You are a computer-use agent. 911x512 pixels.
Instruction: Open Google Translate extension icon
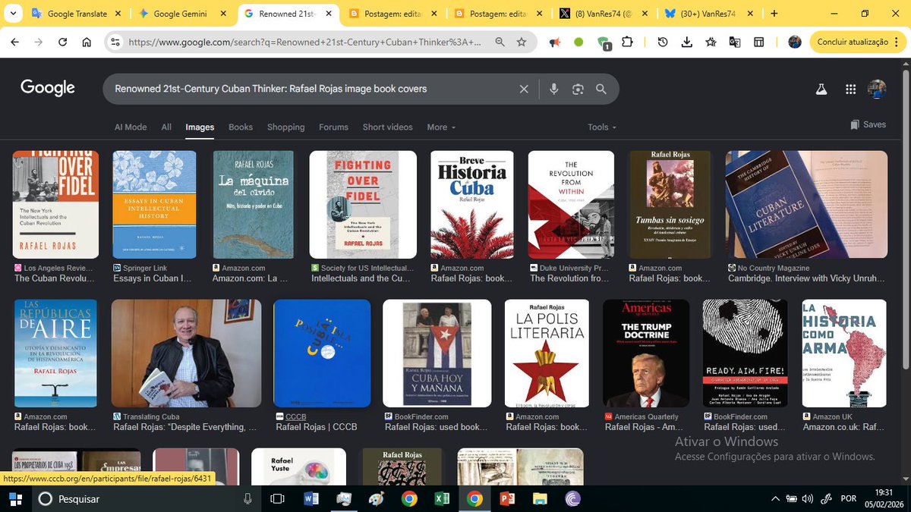click(735, 42)
